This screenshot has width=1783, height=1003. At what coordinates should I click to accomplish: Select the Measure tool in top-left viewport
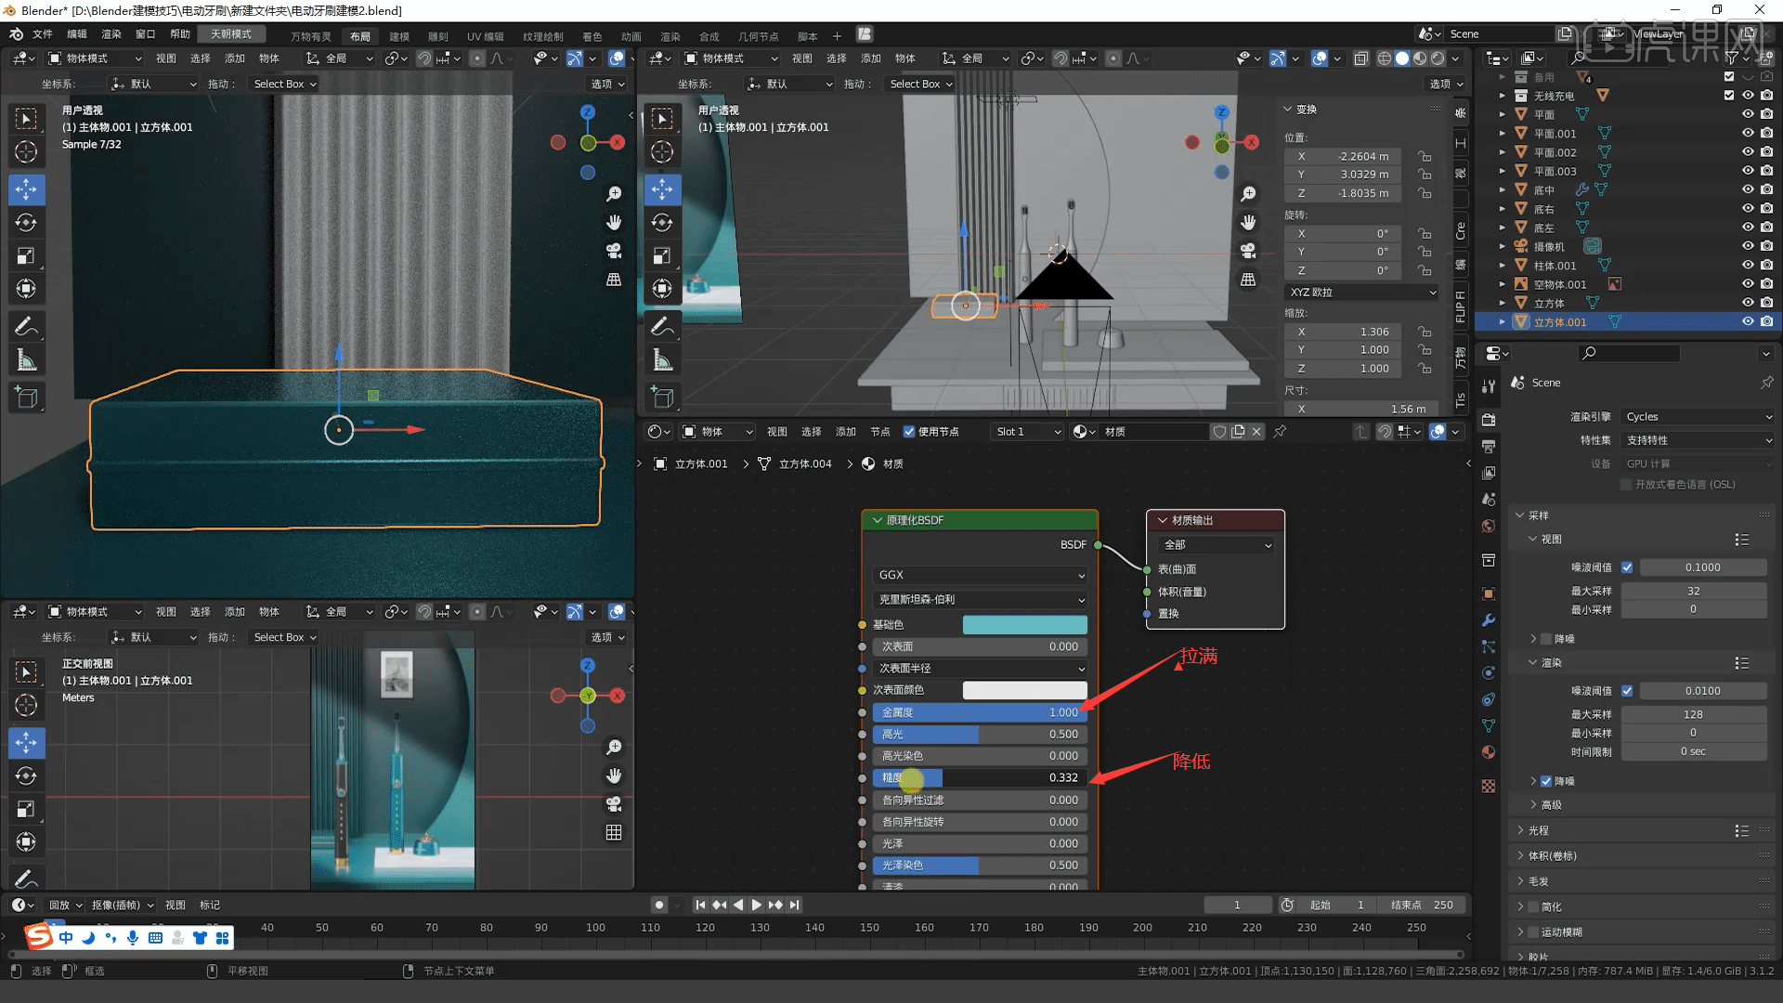pyautogui.click(x=26, y=360)
